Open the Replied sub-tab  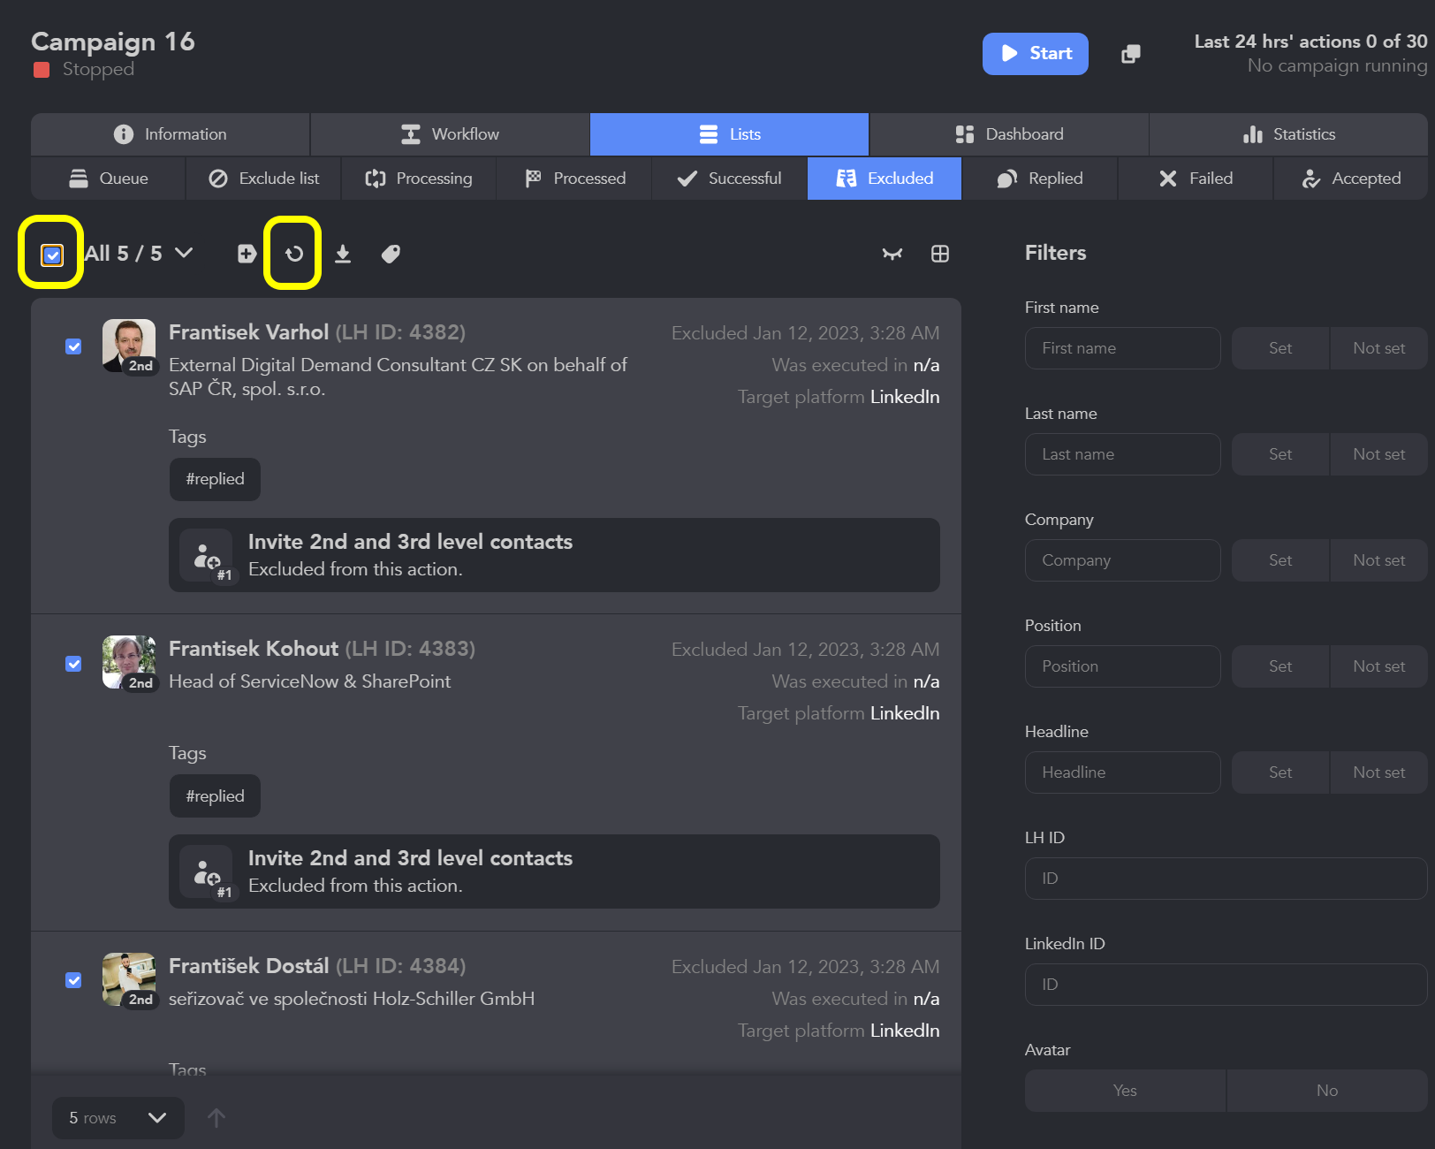tap(1040, 178)
